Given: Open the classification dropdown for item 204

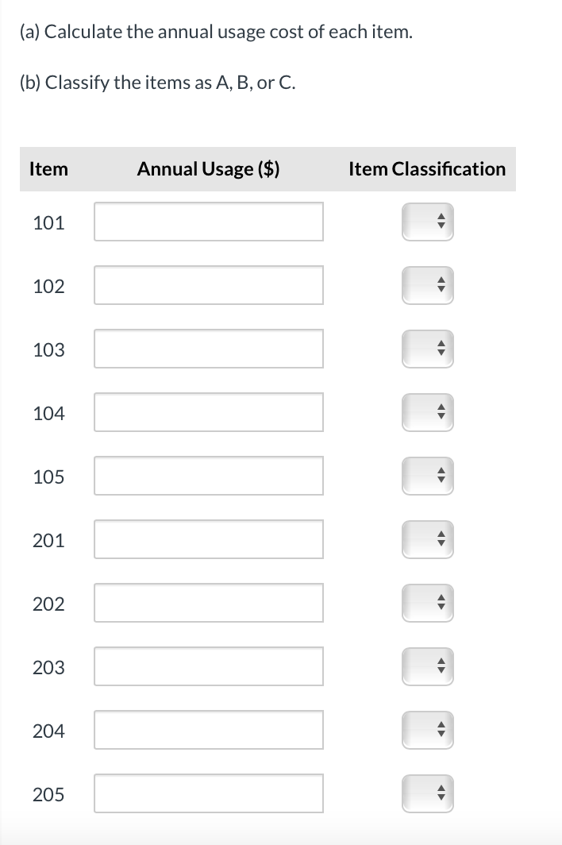Looking at the screenshot, I should pos(427,730).
